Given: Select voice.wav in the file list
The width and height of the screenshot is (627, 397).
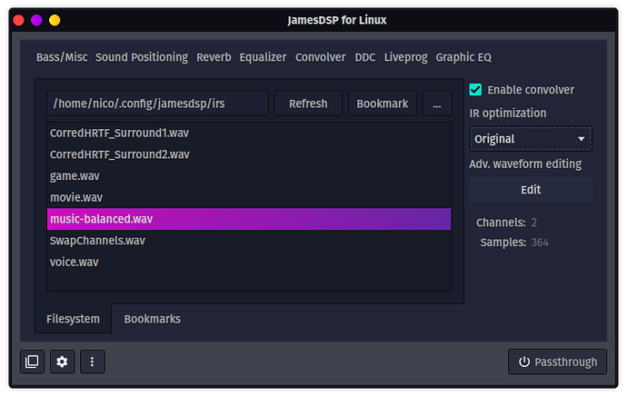Looking at the screenshot, I should (249, 263).
